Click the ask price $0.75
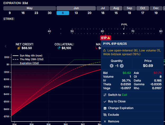Viewport: 165px width, 125px height. pyautogui.click(x=157, y=73)
